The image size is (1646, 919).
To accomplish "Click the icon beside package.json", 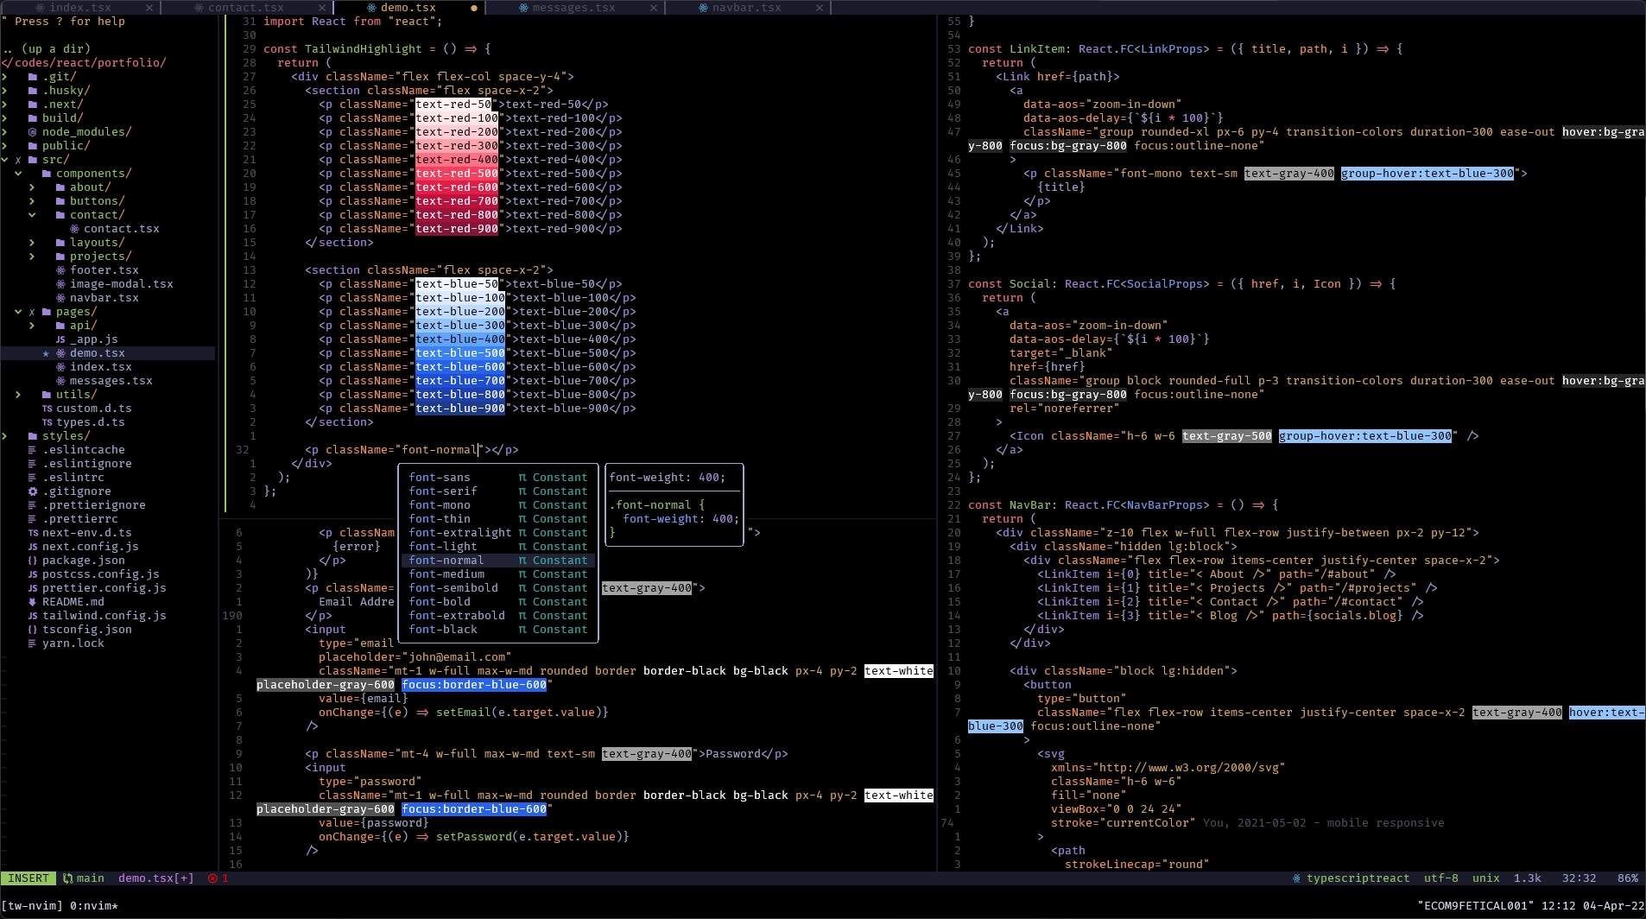I will point(32,560).
